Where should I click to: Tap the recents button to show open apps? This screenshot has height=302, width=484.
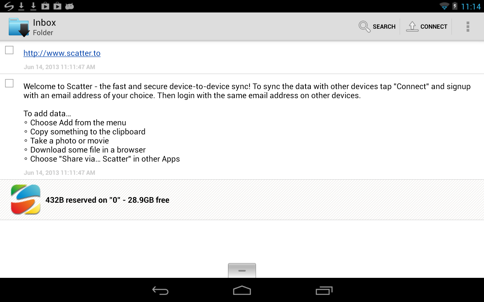324,291
